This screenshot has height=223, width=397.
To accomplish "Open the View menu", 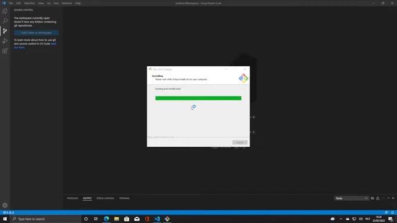I will coord(41,3).
